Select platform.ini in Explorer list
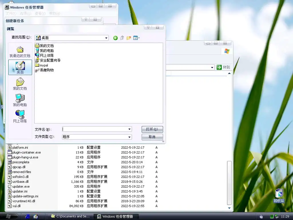 18,148
